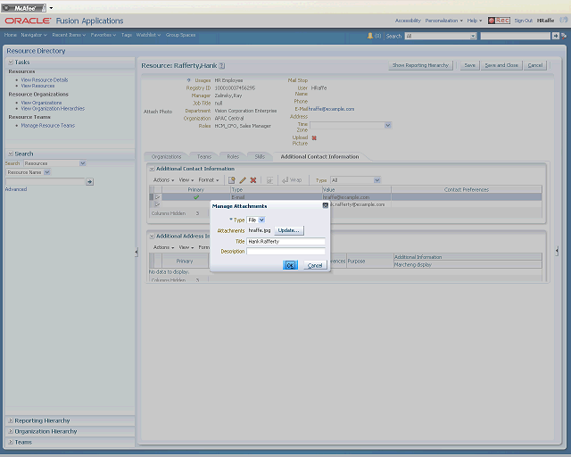
Task: Open Actions menu in Additional Address section
Action: 163,247
